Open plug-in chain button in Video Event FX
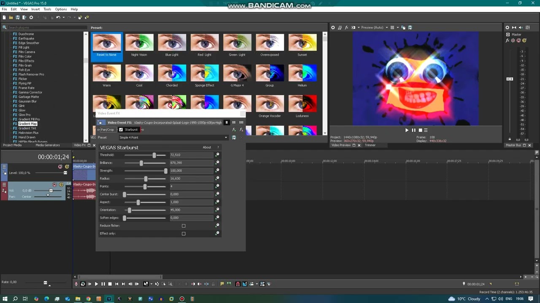 click(x=234, y=130)
